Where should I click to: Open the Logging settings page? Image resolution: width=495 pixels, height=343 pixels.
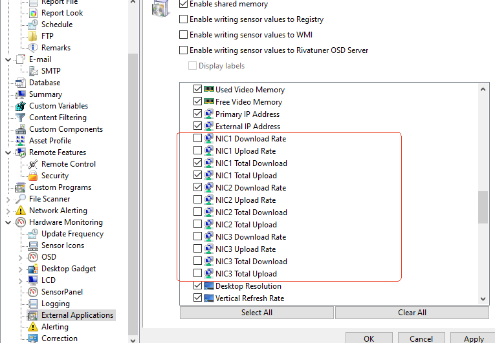tap(55, 304)
